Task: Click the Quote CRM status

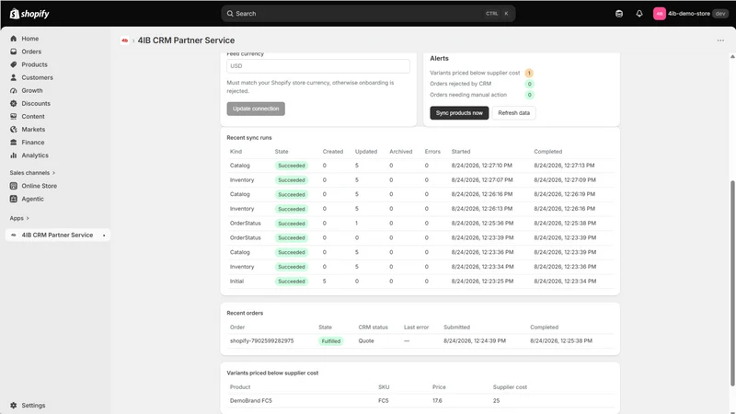Action: tap(366, 340)
